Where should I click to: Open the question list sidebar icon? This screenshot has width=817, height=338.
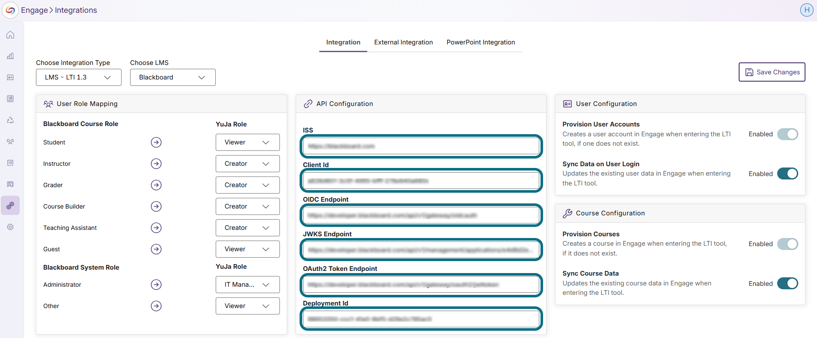(x=10, y=163)
